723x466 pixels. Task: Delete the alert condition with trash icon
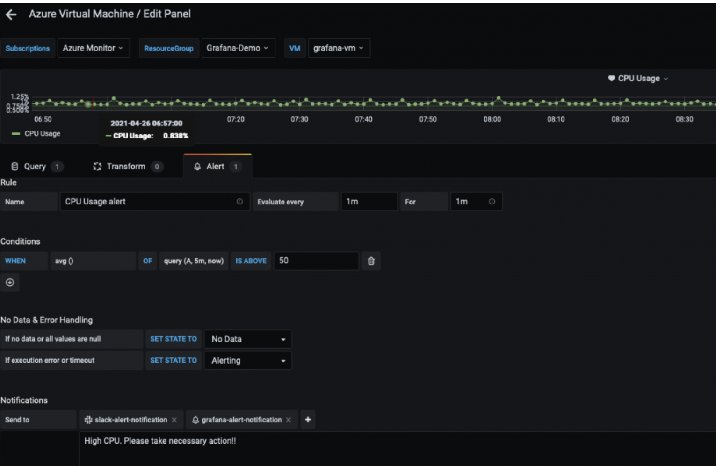(371, 261)
